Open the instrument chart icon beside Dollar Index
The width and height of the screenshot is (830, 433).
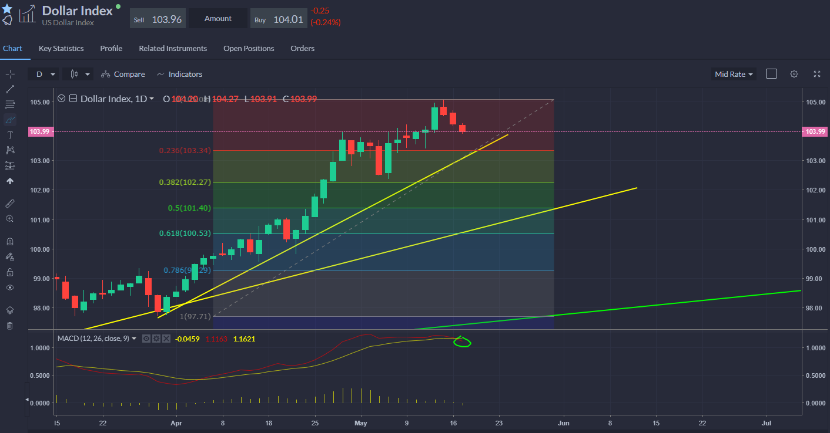point(27,15)
